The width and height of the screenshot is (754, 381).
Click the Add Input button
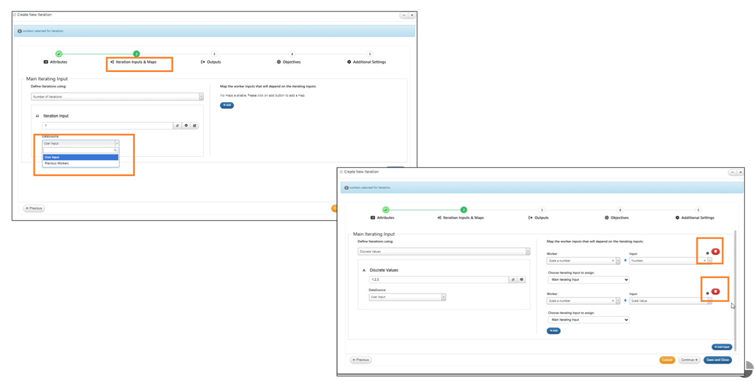coord(722,347)
